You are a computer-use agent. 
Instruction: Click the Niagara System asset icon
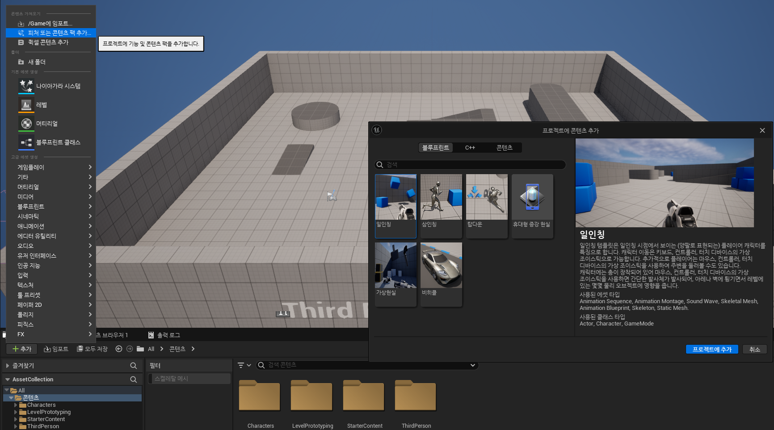click(26, 86)
